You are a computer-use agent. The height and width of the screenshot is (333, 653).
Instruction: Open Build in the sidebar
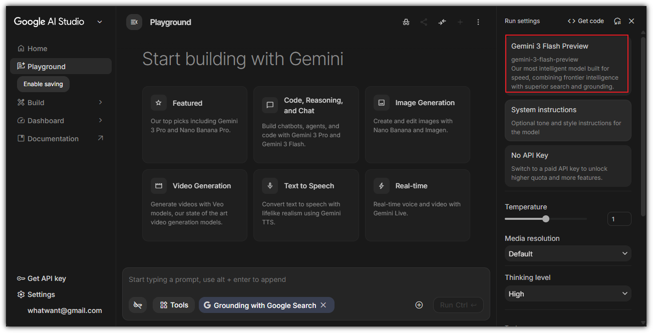(61, 102)
